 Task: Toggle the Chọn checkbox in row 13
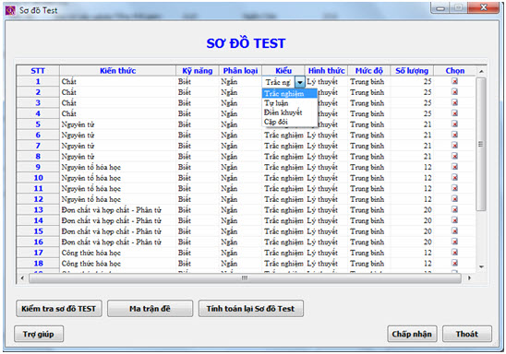pyautogui.click(x=454, y=209)
